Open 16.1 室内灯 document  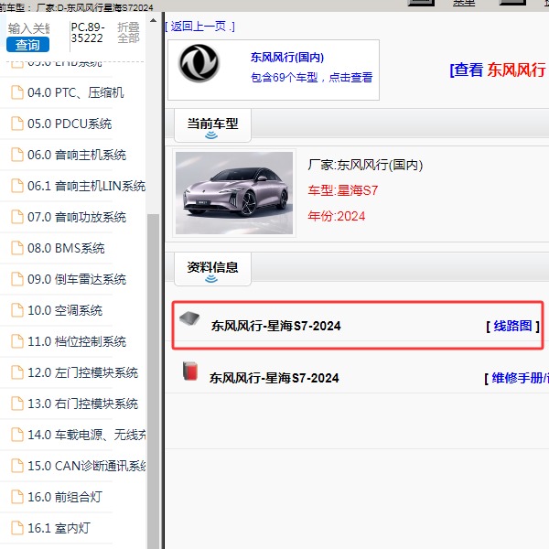(59, 528)
